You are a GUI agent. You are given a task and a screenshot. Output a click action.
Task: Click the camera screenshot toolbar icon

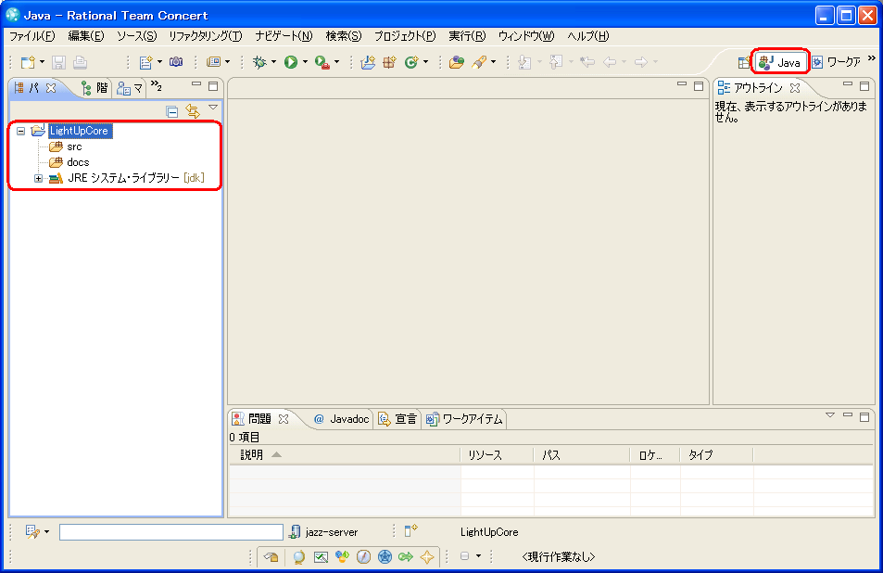(176, 62)
